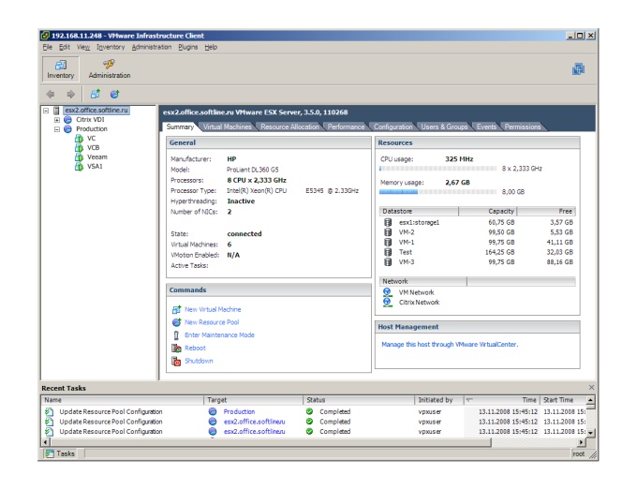The height and width of the screenshot is (490, 637).
Task: Click the Memory usage progress bar
Action: tap(437, 192)
